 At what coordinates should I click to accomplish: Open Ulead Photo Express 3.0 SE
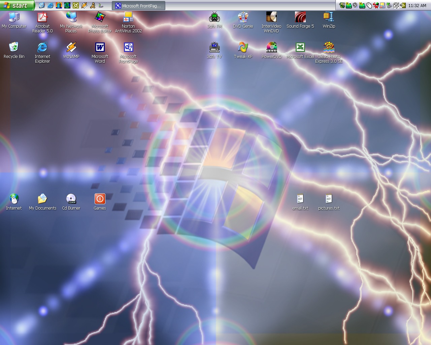click(x=329, y=53)
